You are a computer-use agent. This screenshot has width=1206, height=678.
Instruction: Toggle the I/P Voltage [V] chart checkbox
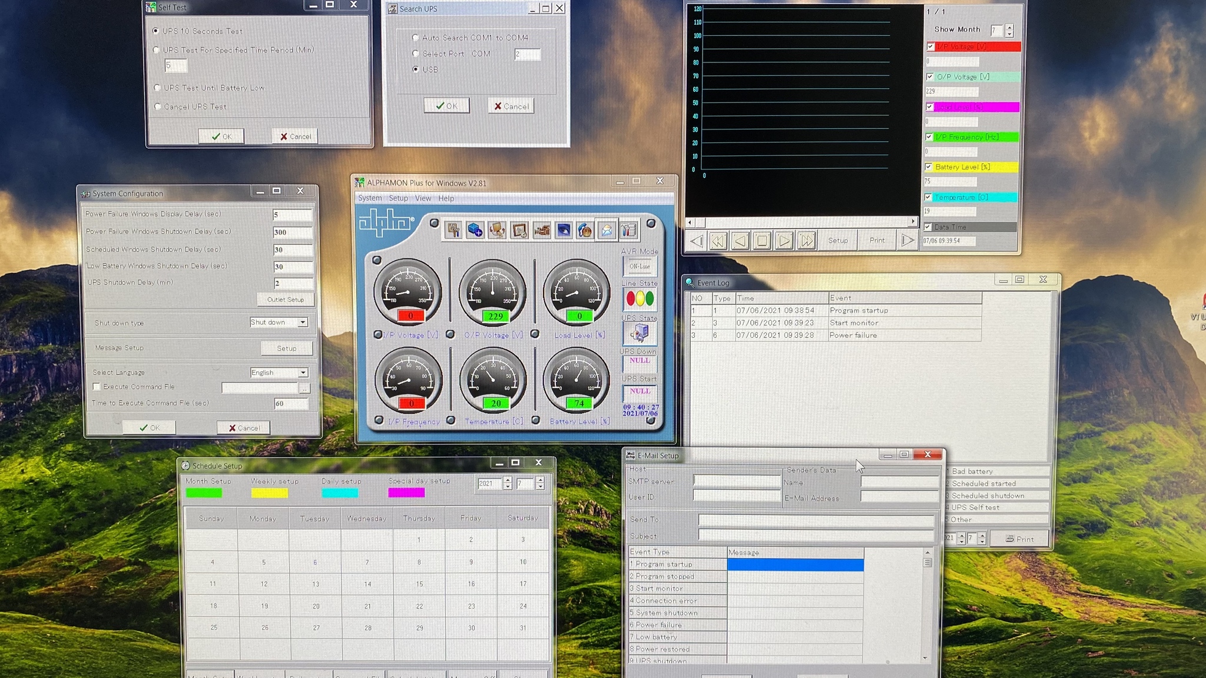[x=930, y=46]
